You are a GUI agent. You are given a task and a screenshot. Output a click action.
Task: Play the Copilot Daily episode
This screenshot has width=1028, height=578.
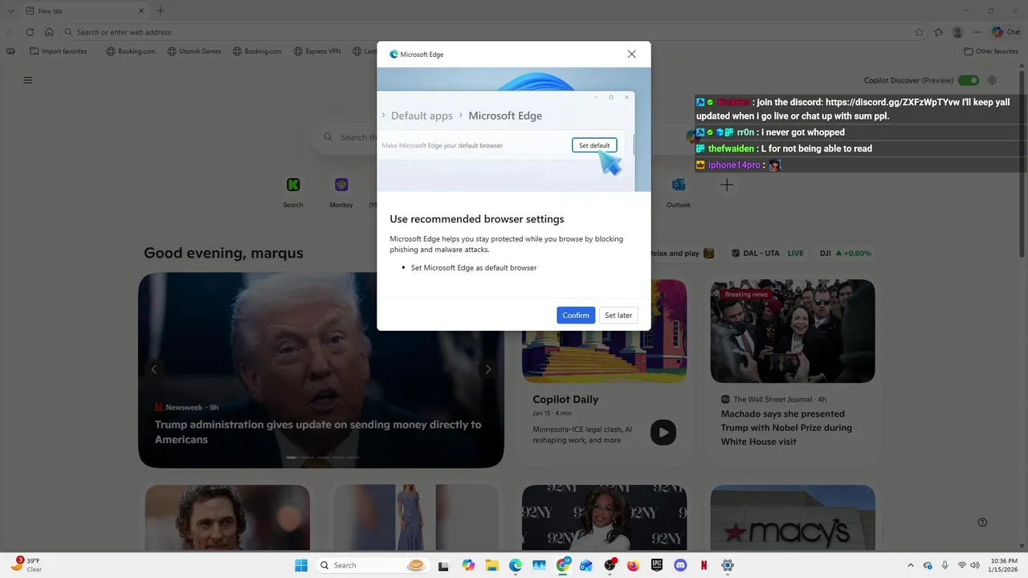pyautogui.click(x=663, y=432)
